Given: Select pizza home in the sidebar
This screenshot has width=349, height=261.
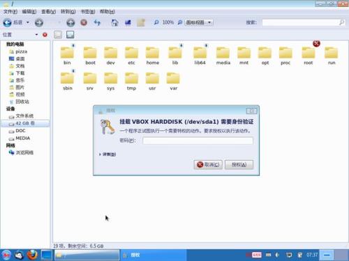Looking at the screenshot, I should pyautogui.click(x=18, y=52).
